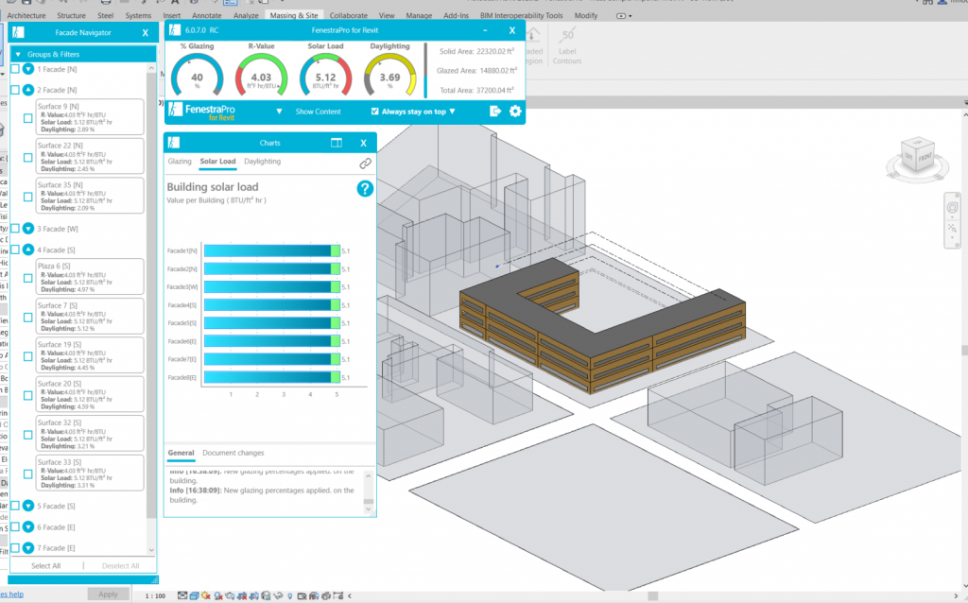Click the FenestraPro logo in the title bar
Image resolution: width=968 pixels, height=603 pixels.
click(x=175, y=29)
